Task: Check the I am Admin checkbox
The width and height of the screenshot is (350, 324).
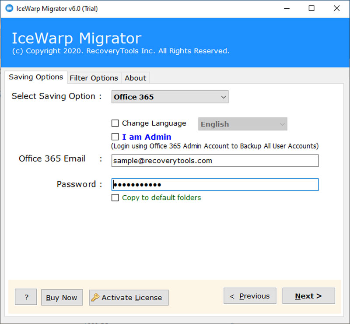Action: point(115,137)
